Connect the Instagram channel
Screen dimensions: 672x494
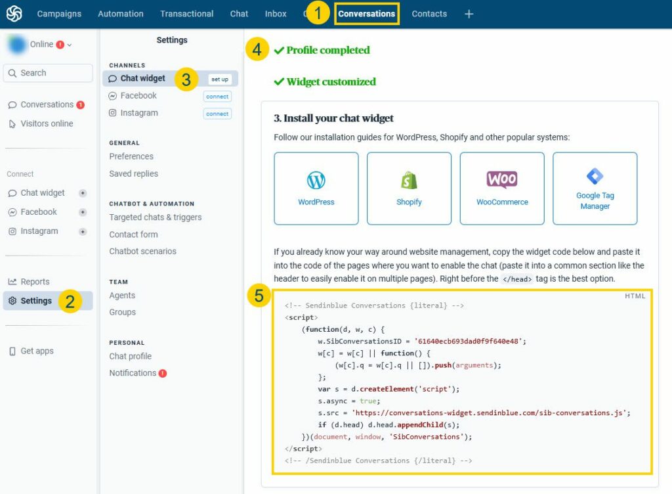[x=217, y=114]
